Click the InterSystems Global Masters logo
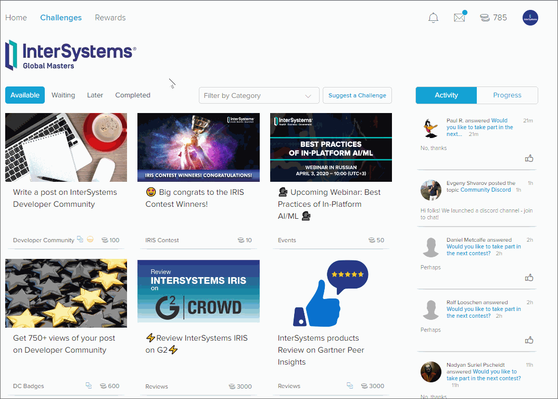Screen dimensions: 558x399 [71, 55]
